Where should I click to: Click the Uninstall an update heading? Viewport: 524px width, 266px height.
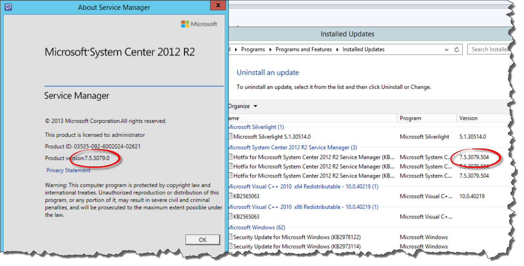tap(268, 73)
